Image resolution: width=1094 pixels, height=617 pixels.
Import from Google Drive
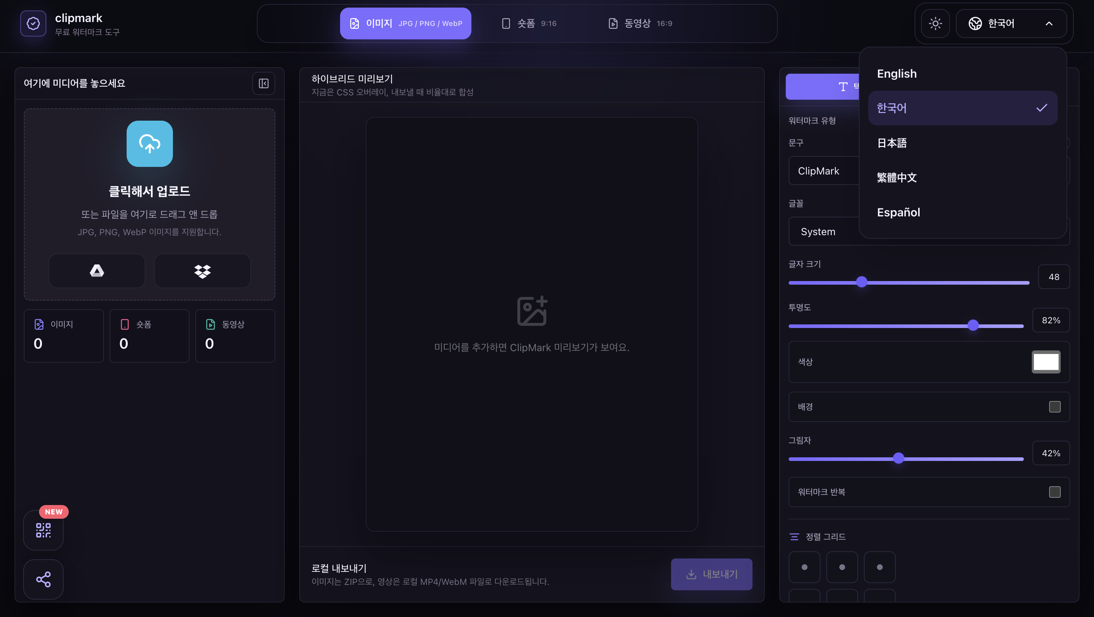97,271
